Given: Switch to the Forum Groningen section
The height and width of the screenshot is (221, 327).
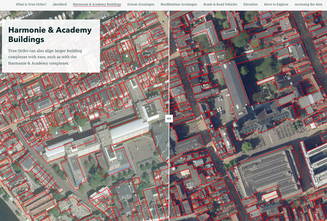Looking at the screenshot, I should 141,4.
